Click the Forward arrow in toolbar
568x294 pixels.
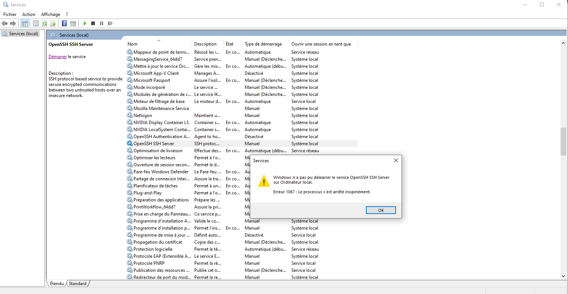pyautogui.click(x=13, y=23)
